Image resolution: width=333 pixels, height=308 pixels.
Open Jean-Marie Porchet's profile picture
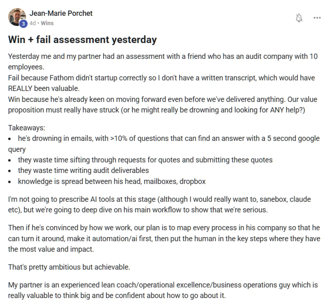17,17
